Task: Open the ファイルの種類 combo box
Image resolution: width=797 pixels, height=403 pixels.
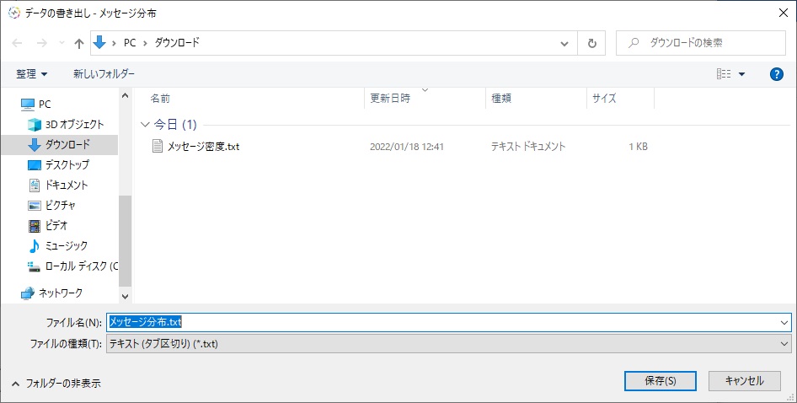Action: pos(448,344)
